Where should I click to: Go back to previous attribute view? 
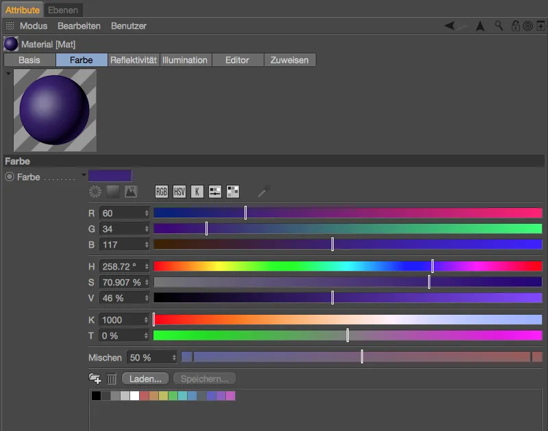click(x=449, y=25)
